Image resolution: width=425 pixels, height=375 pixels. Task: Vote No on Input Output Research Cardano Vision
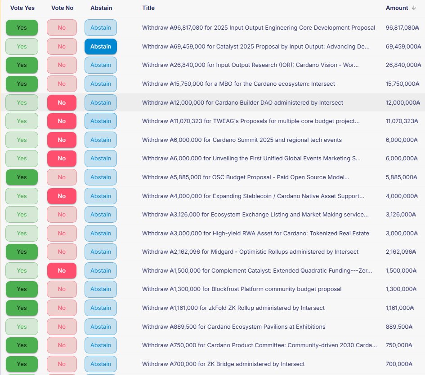pos(62,65)
